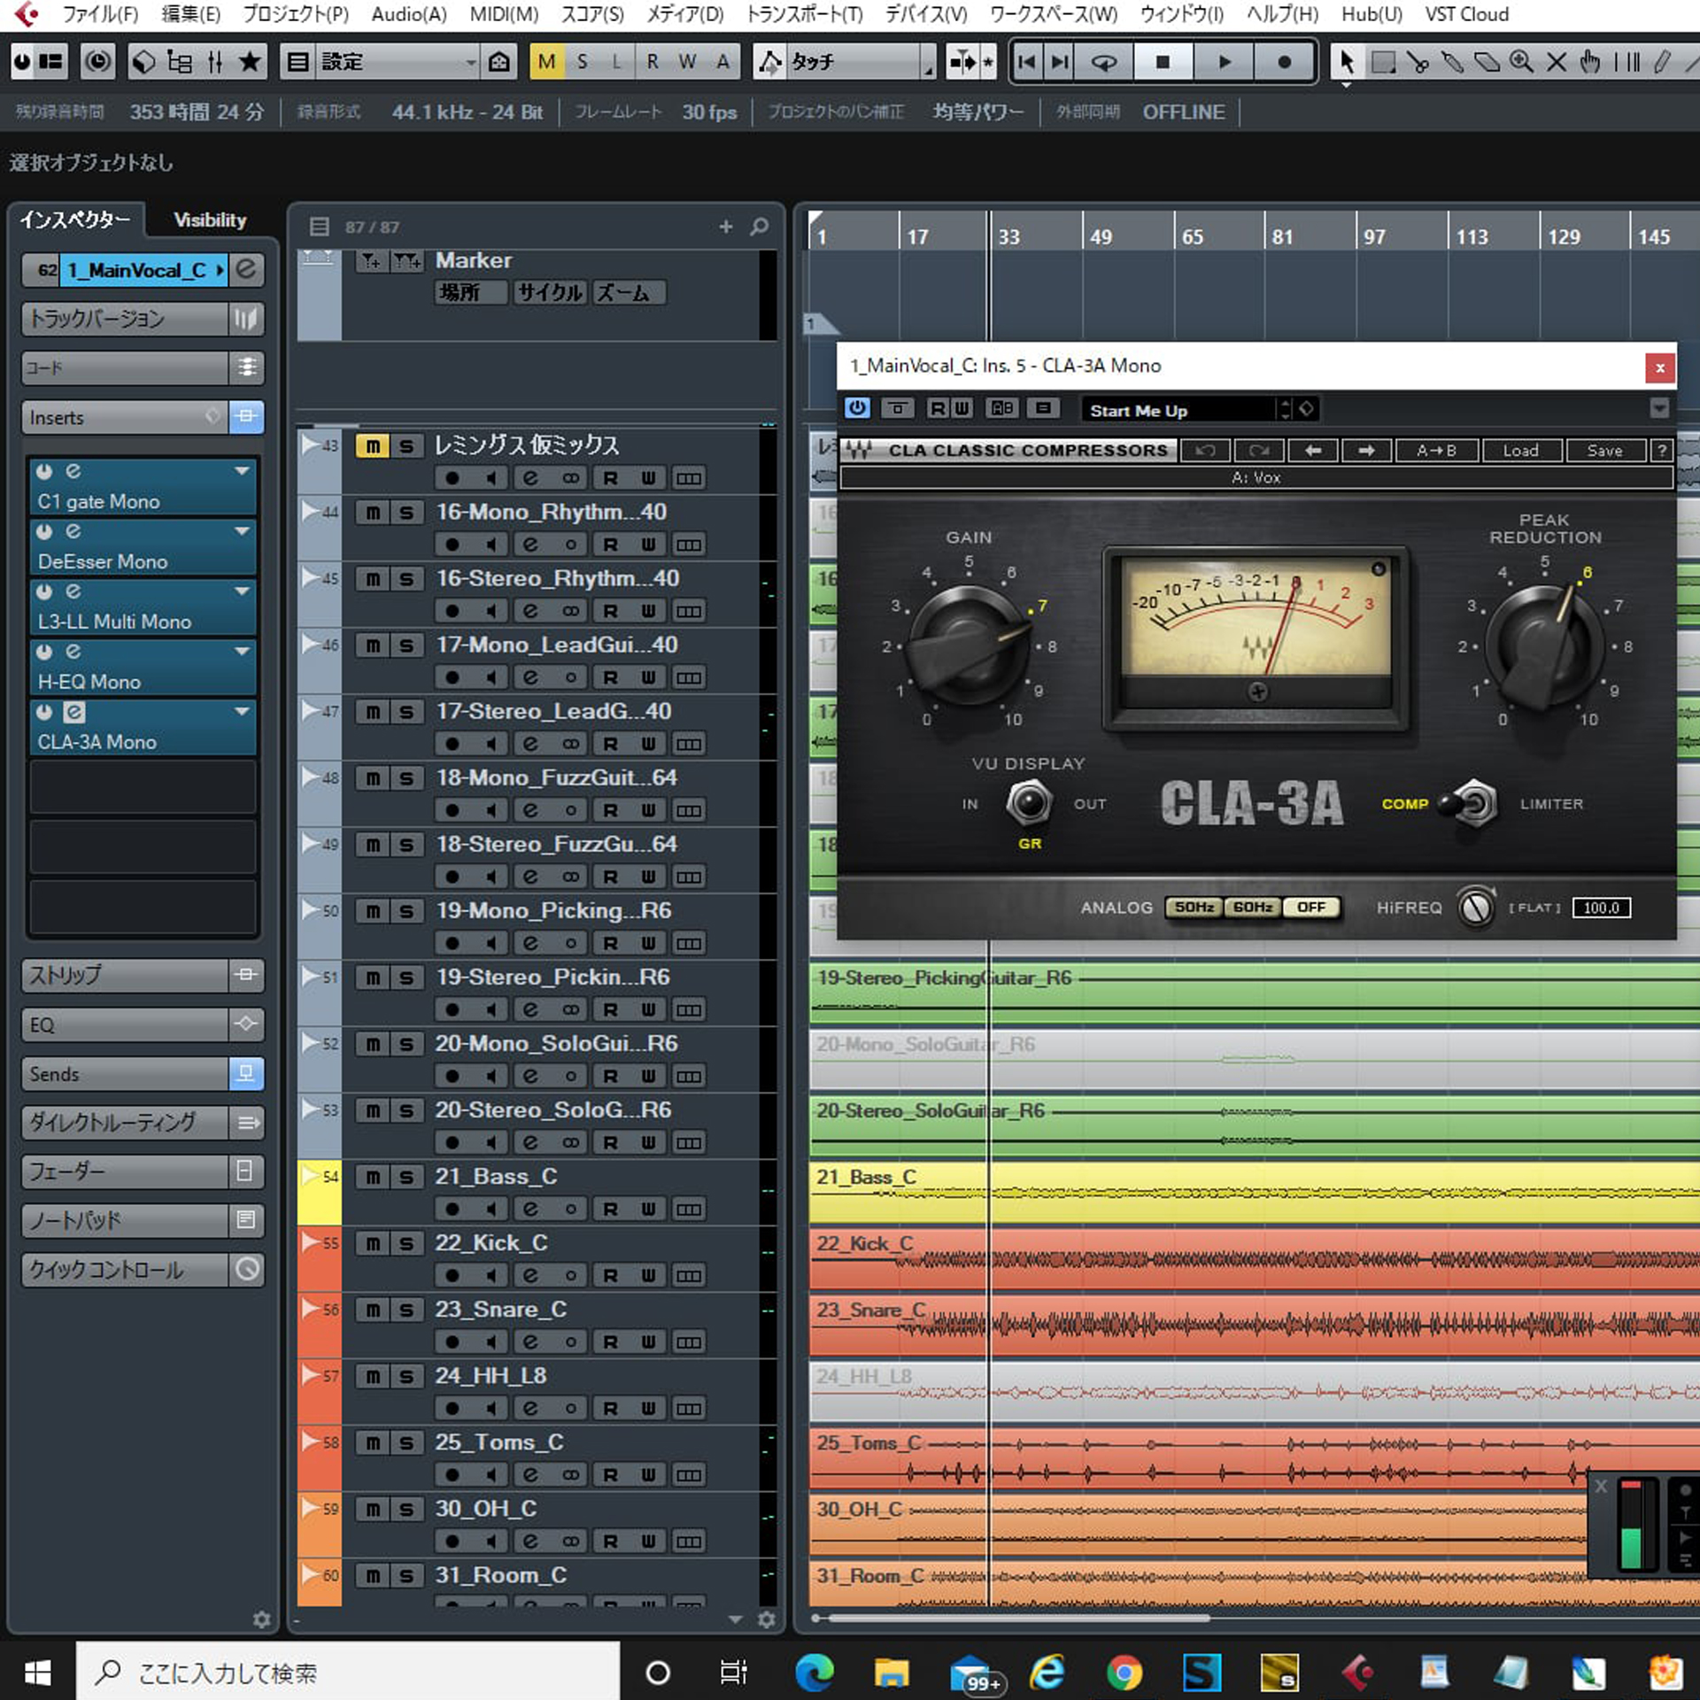The height and width of the screenshot is (1700, 1700).
Task: Click the Load button in CLA-3A
Action: click(x=1519, y=451)
